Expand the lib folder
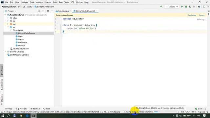This screenshot has height=118, width=210. point(8,21)
